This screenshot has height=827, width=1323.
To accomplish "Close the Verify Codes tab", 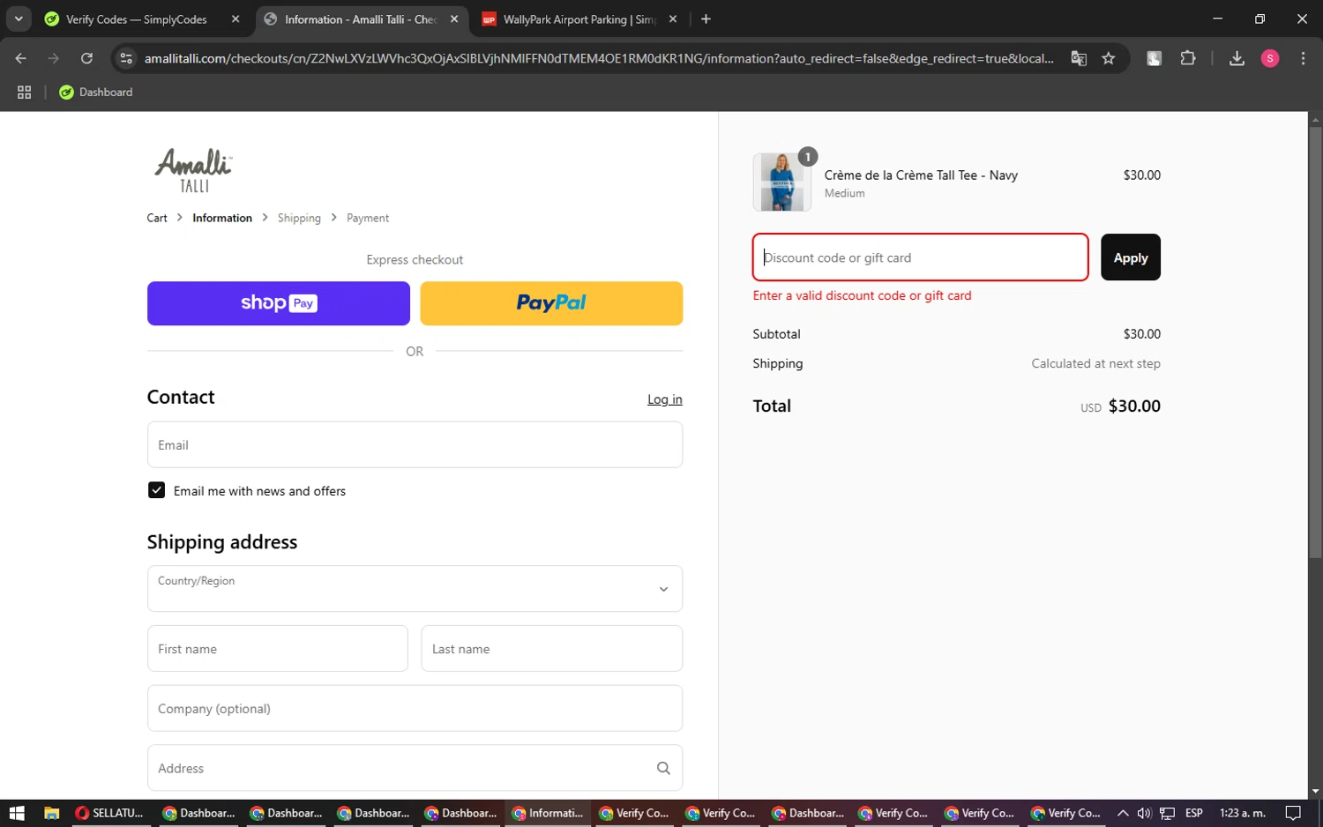I will 235,19.
